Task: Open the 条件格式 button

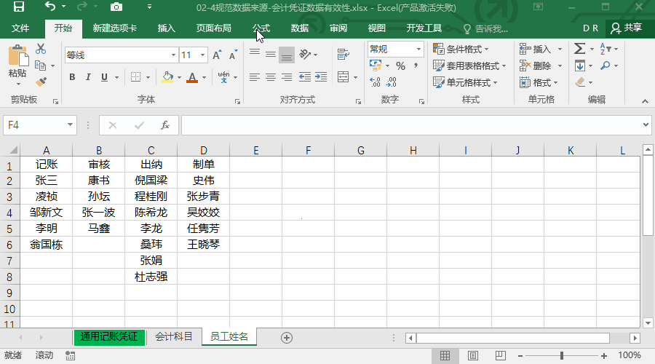Action: pos(461,50)
